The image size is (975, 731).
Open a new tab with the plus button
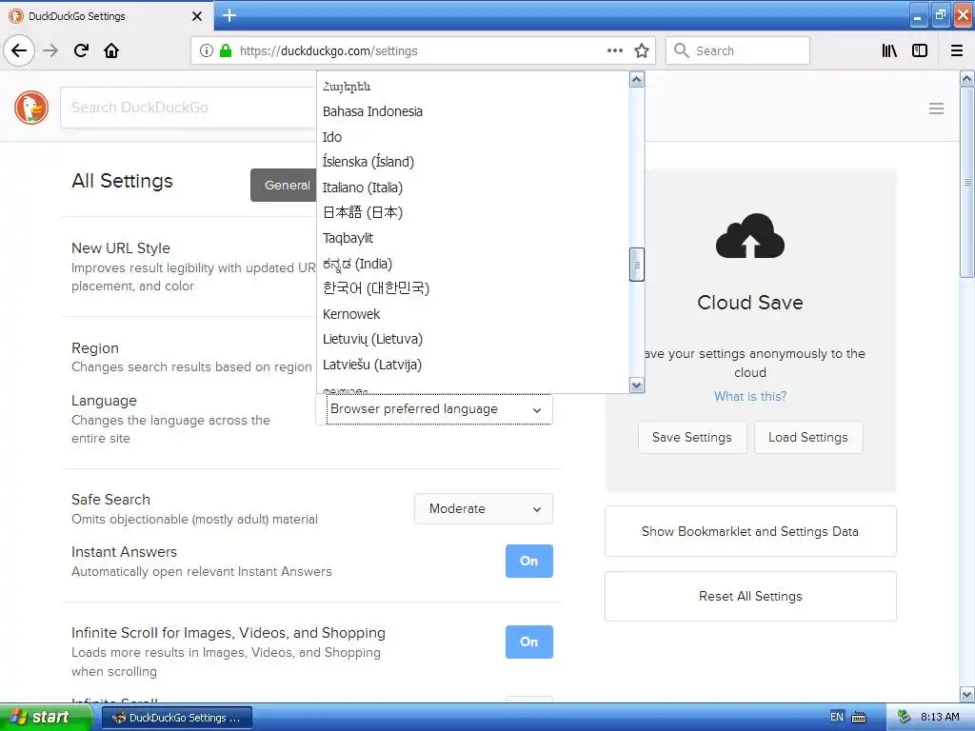click(x=229, y=15)
